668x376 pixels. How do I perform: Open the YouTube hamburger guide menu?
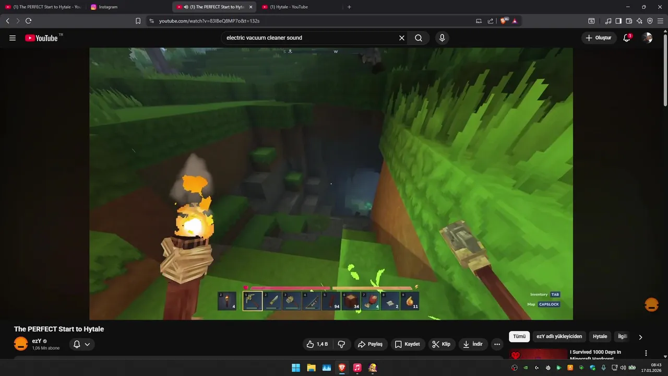point(13,38)
